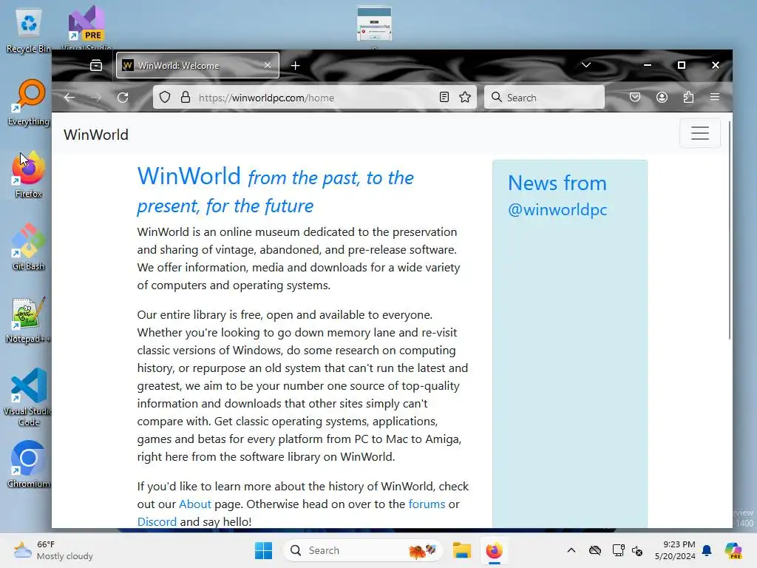Screen dimensions: 757x568
Task: Click the Firefox Search box
Action: [x=544, y=98]
